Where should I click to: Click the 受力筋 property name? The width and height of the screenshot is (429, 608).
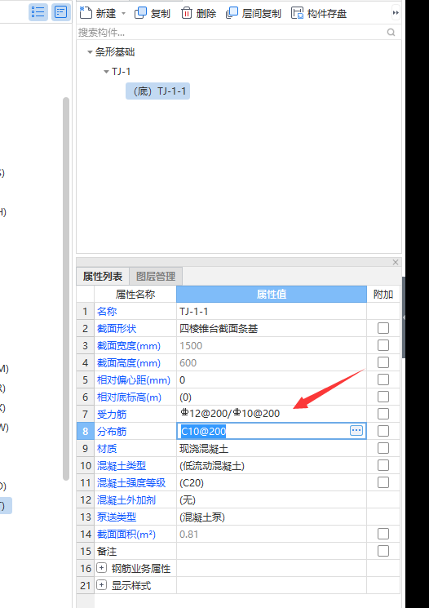(112, 414)
